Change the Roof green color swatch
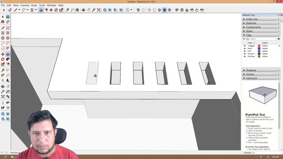Image resolution: width=283 pixels, height=159 pixels. (x=259, y=51)
